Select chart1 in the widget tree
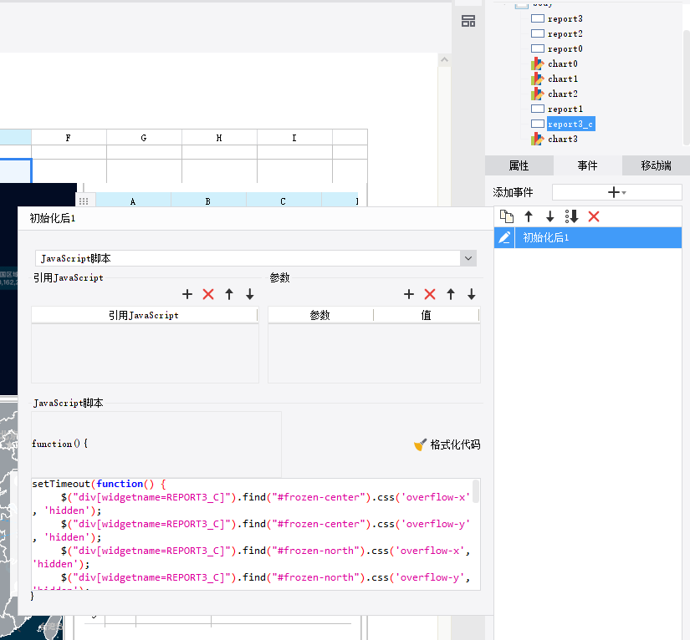The image size is (690, 640). coord(562,79)
